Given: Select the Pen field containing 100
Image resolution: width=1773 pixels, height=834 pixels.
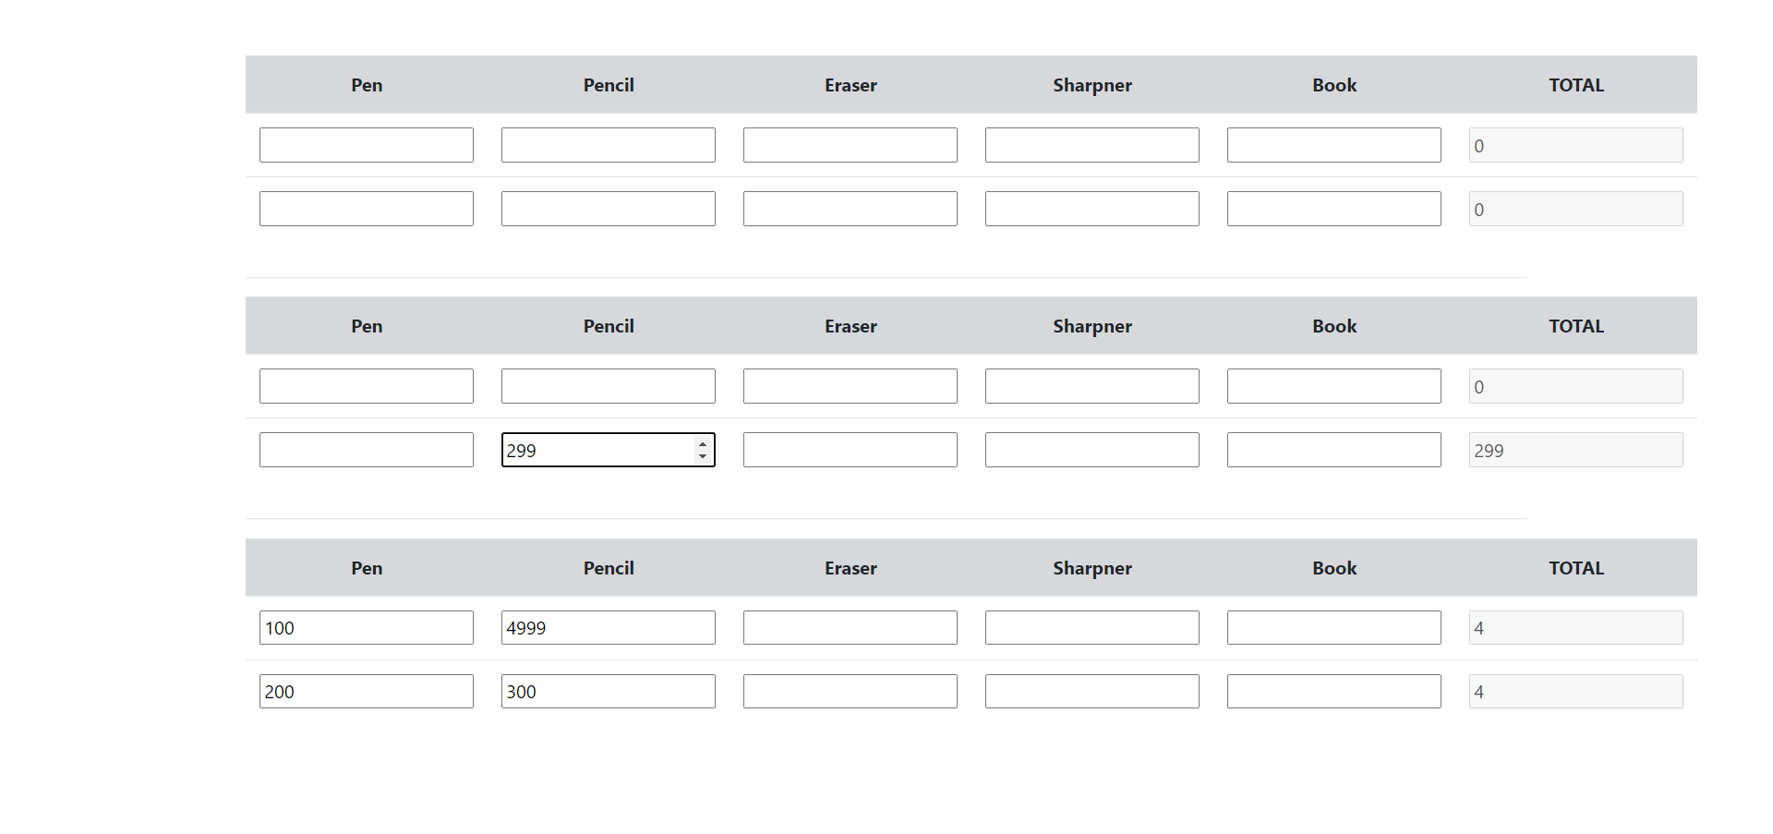Looking at the screenshot, I should click(366, 627).
